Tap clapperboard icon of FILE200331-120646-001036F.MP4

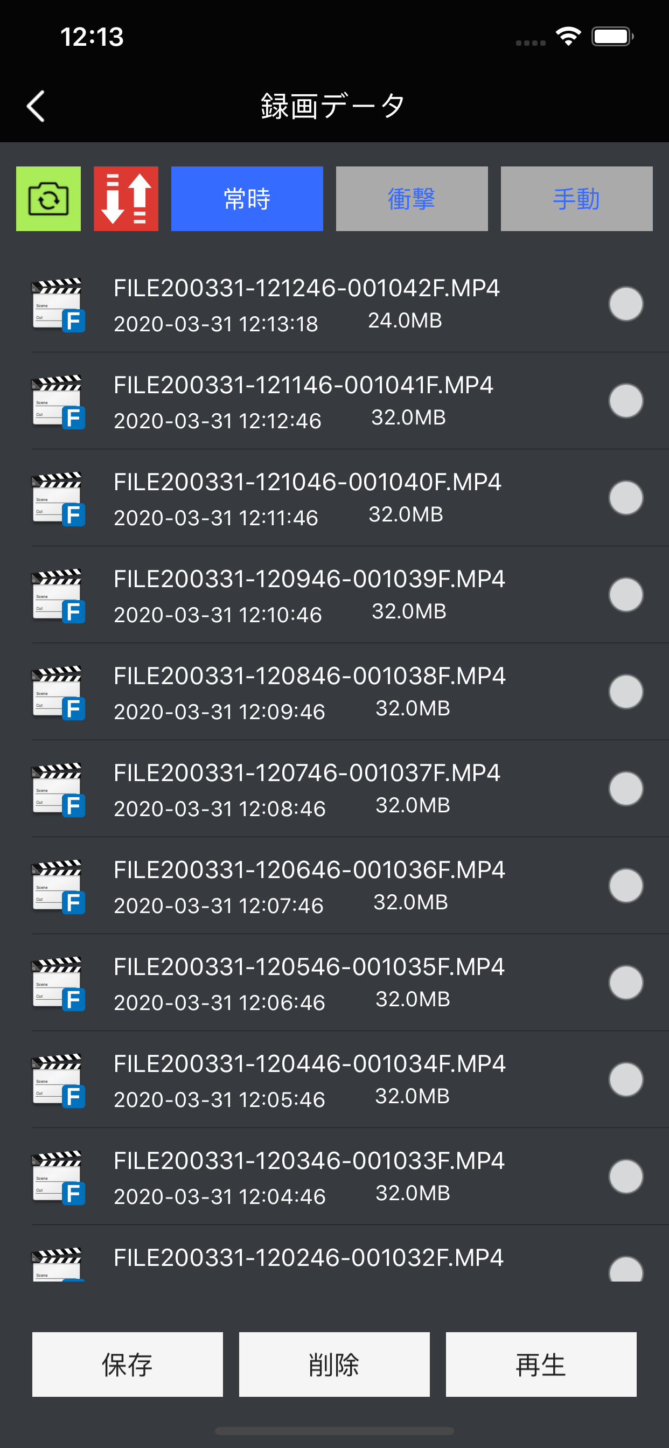point(58,887)
